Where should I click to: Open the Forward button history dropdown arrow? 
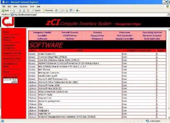[x=17, y=11]
